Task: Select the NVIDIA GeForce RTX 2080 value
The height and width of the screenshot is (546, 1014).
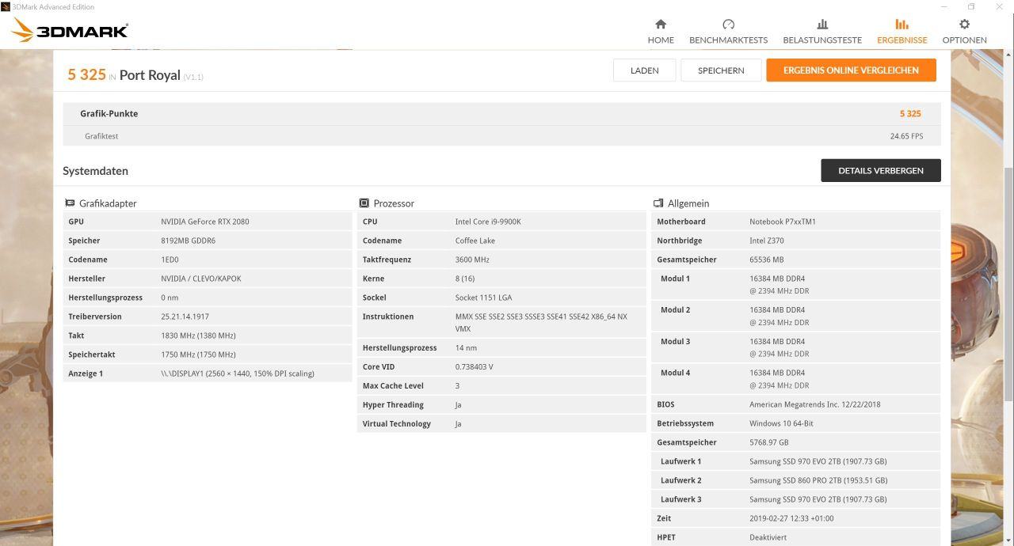Action: [205, 222]
